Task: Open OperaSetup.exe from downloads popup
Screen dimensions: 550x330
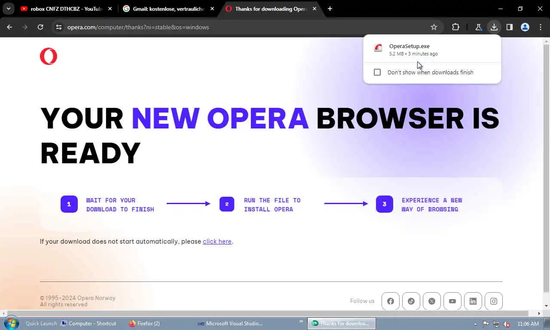Action: point(432,49)
